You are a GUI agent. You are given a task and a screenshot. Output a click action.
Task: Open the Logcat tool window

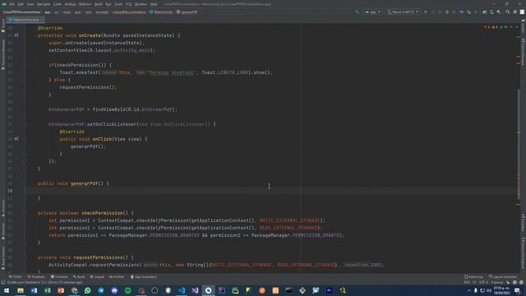tap(97, 277)
